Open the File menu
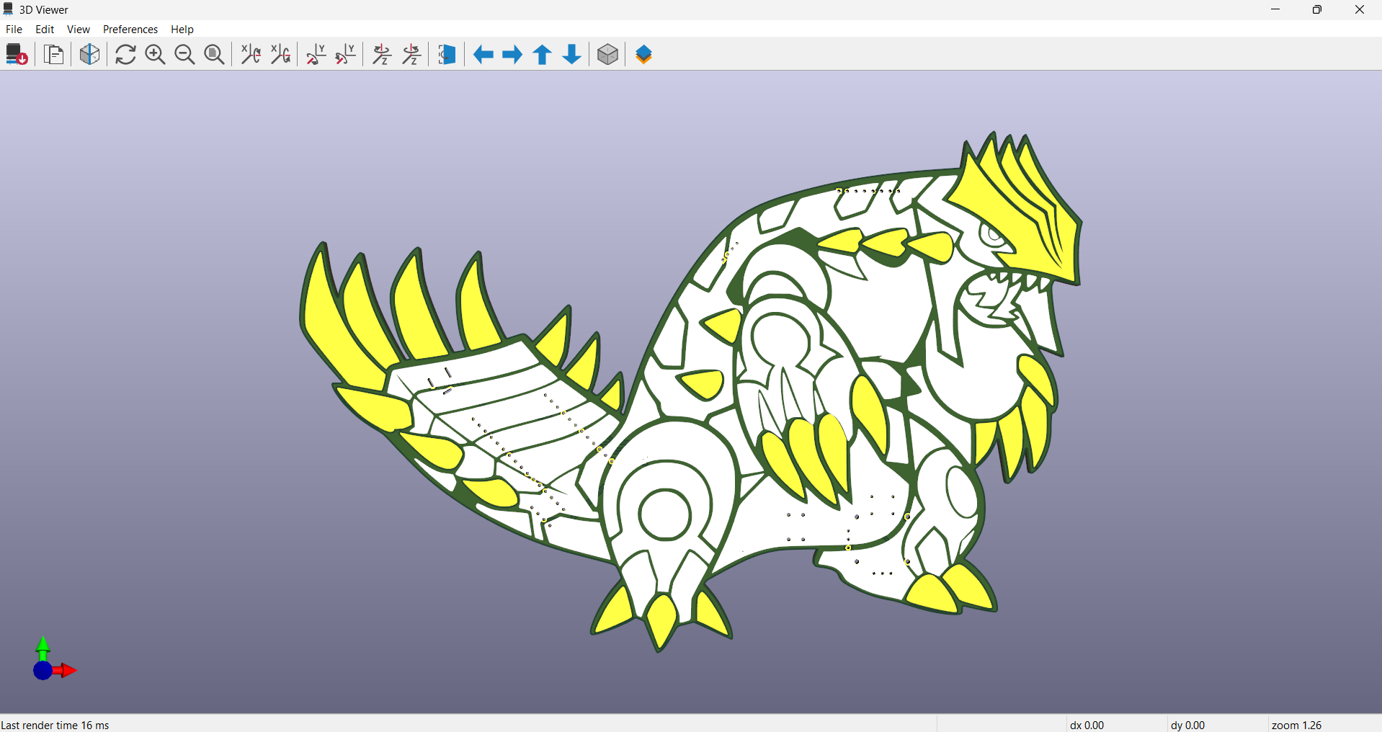This screenshot has height=732, width=1382. [14, 30]
